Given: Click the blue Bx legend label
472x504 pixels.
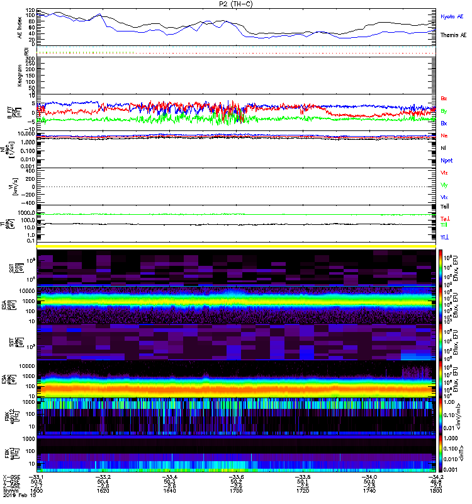Looking at the screenshot, I should pyautogui.click(x=444, y=123).
